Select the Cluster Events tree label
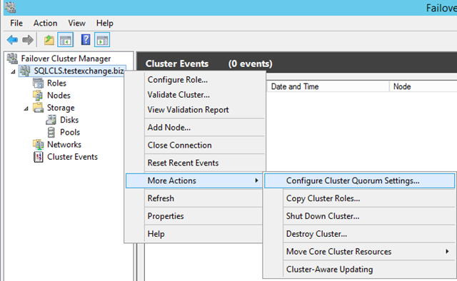Screen dimensions: 457x281 pyautogui.click(x=72, y=157)
